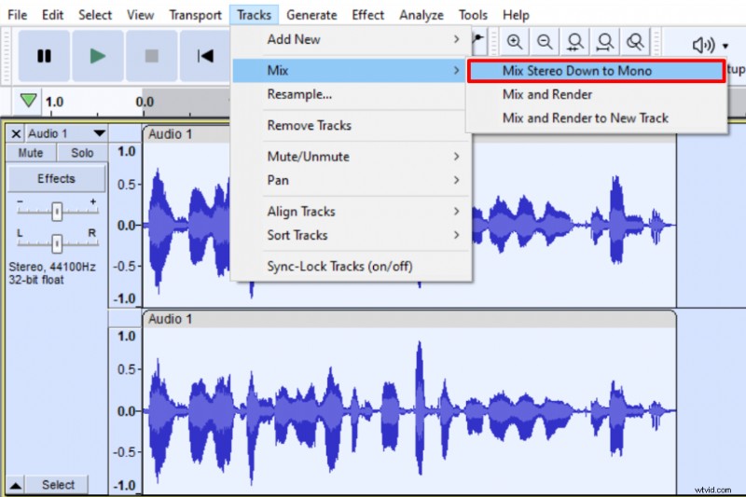Choose Remove Tracks from the menu
Viewport: 746px width, 497px height.
pos(351,126)
